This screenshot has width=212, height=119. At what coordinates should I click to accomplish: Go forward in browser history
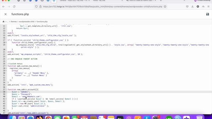tap(9, 7)
